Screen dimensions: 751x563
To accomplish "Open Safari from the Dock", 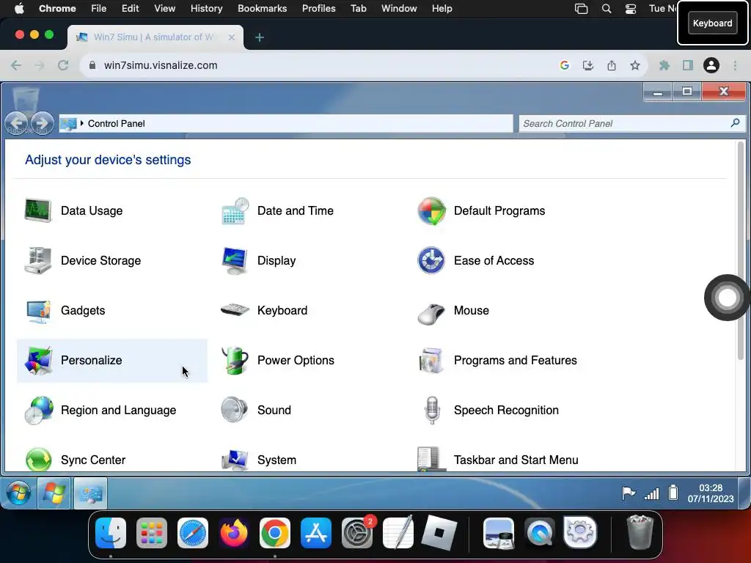I will pos(193,533).
